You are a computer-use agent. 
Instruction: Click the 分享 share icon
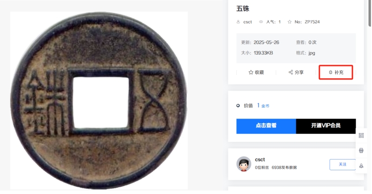291,72
